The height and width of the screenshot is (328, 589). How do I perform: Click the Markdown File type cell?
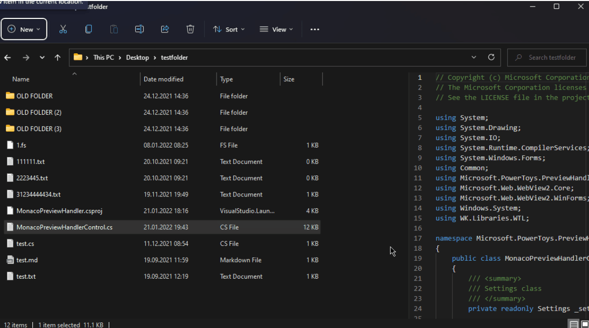tap(241, 260)
